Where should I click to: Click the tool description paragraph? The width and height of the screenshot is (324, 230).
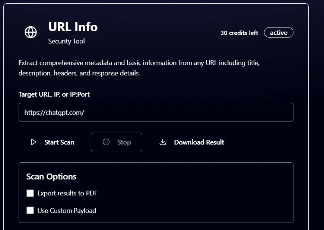[139, 68]
